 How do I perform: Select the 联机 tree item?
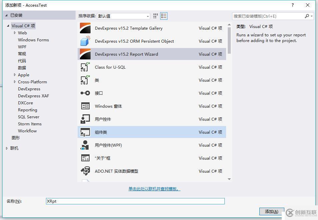click(14, 148)
